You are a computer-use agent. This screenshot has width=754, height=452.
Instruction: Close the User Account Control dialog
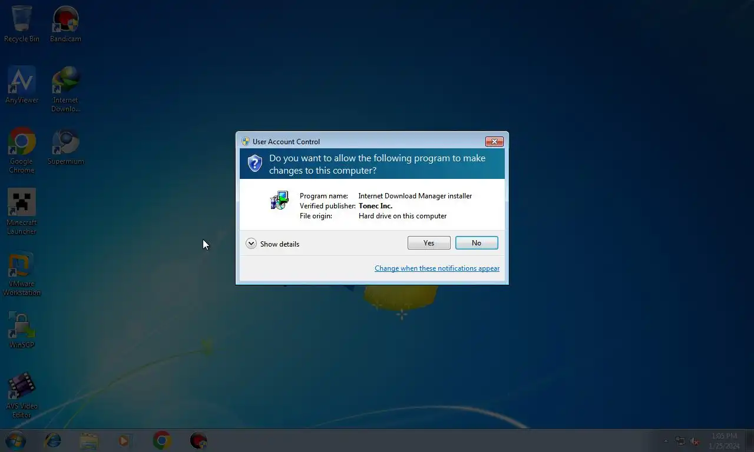494,141
